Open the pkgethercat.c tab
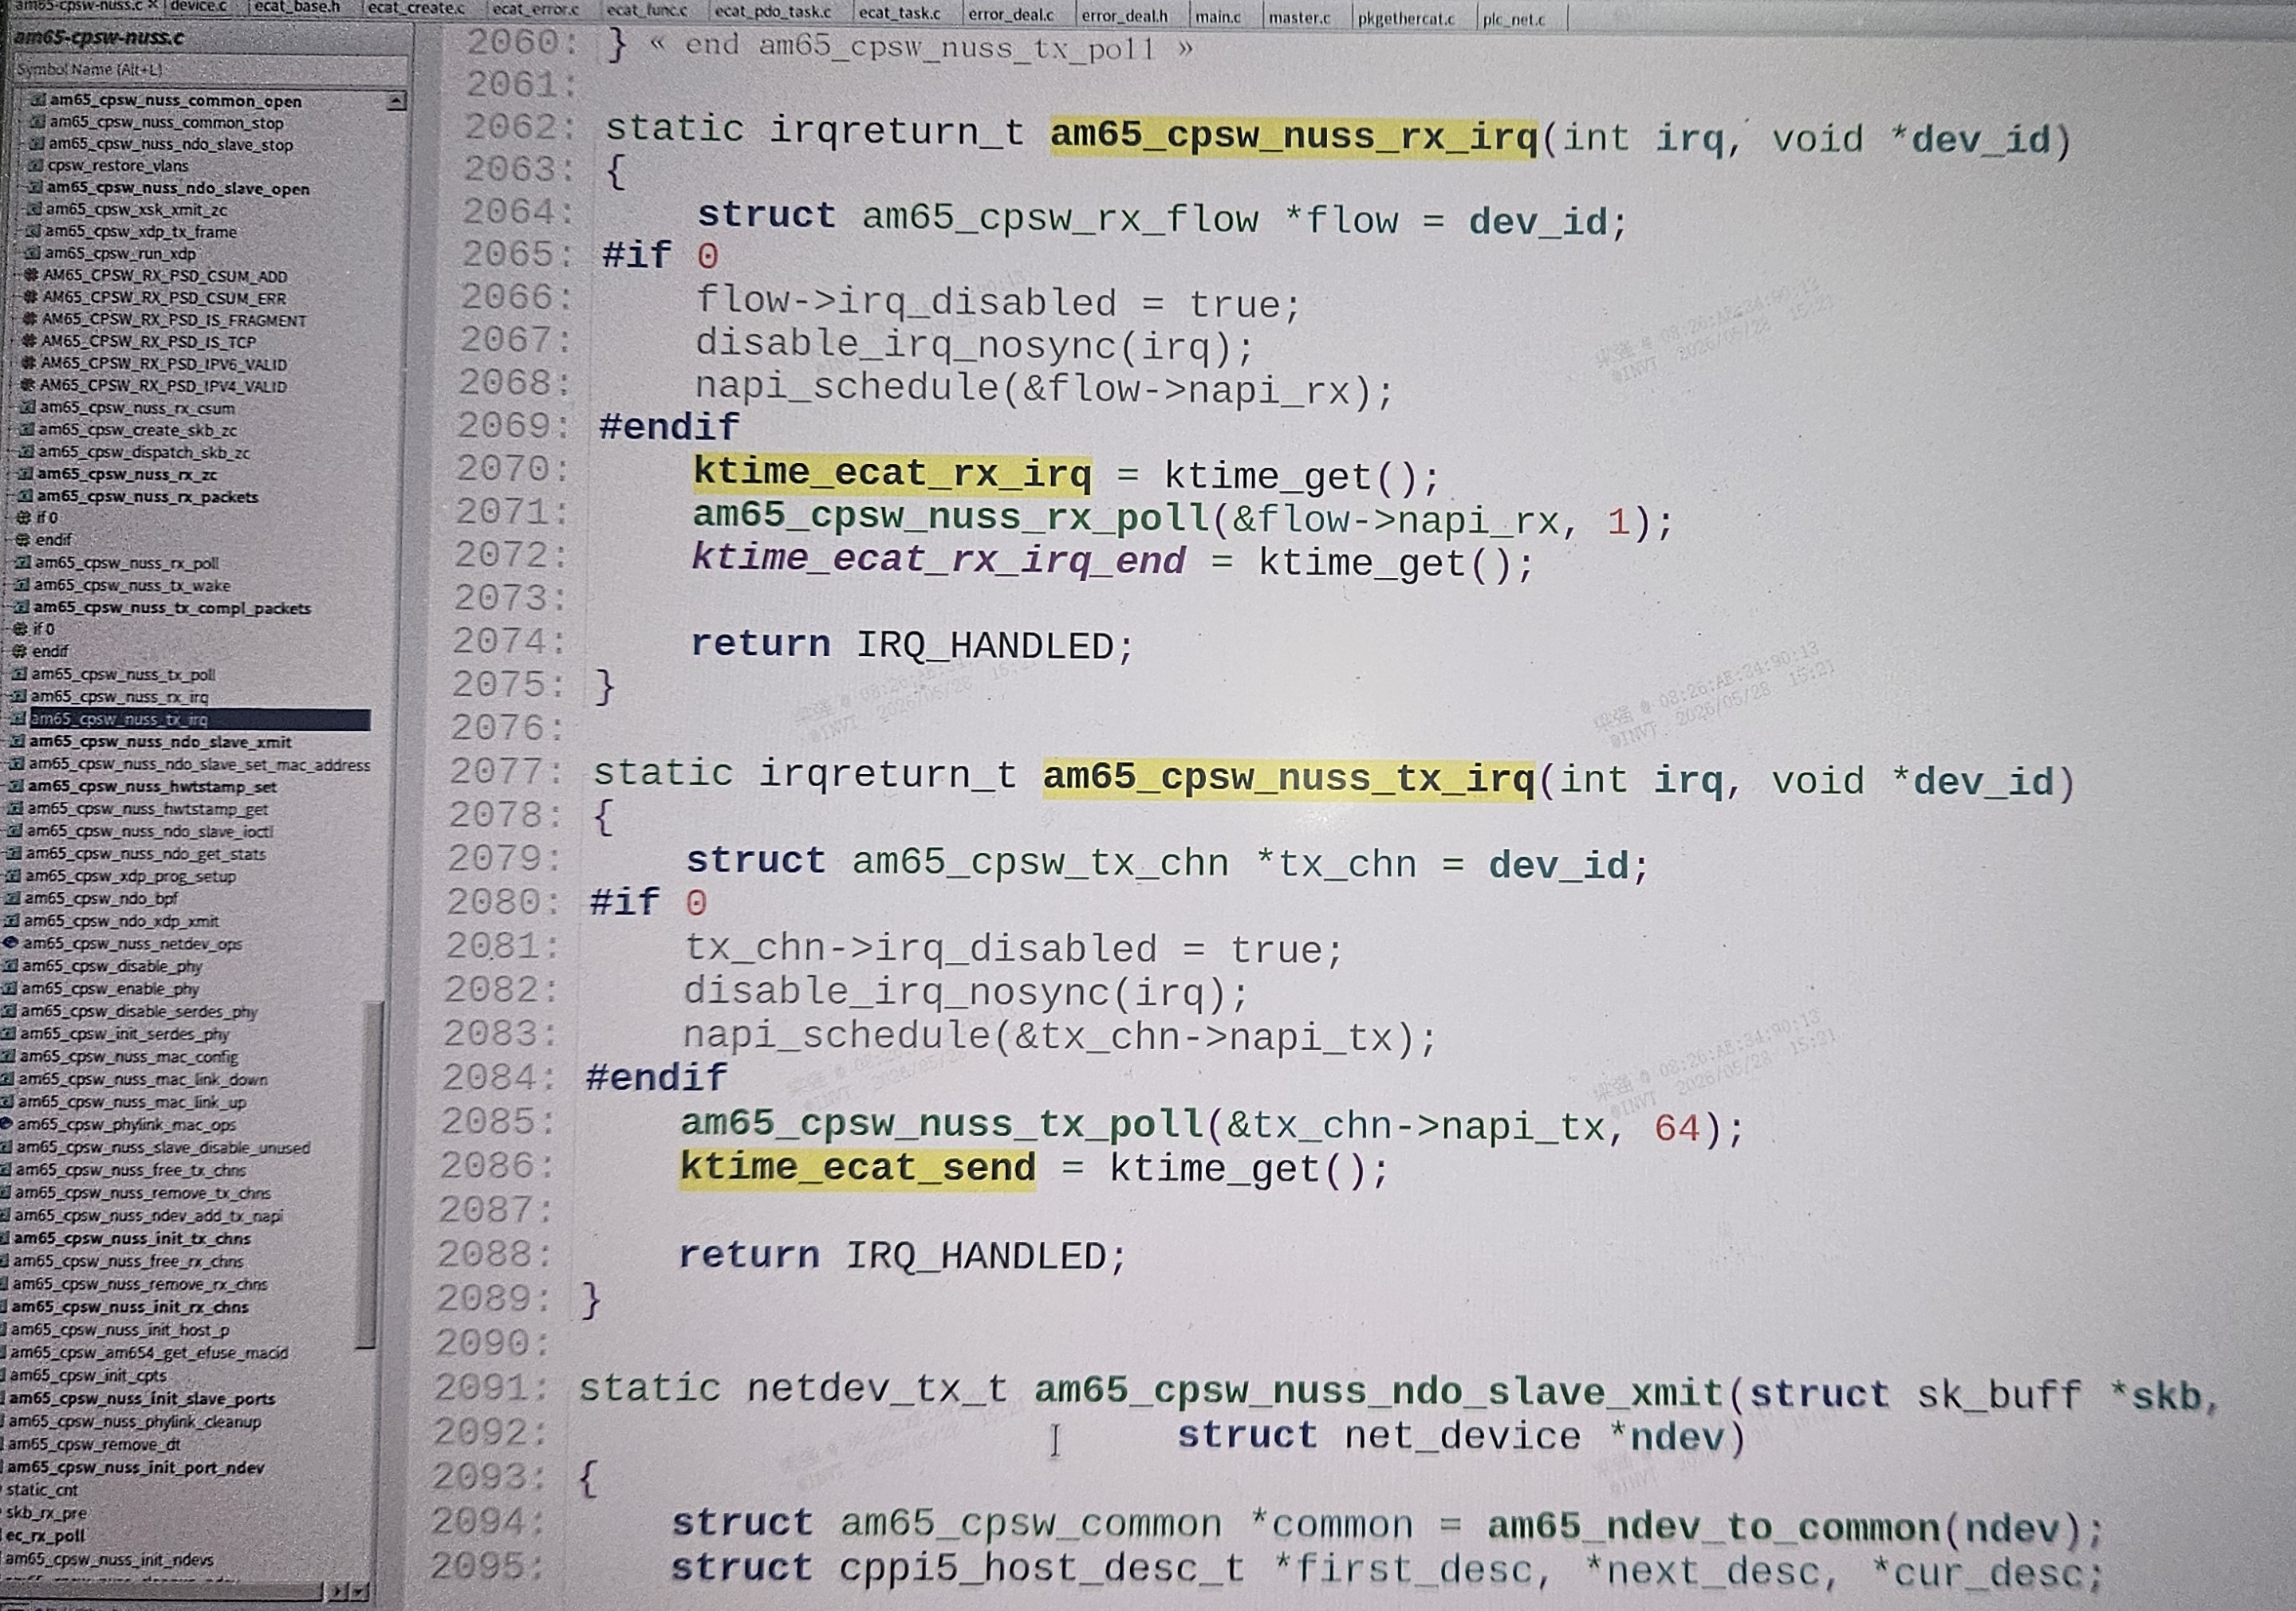 [x=1405, y=19]
